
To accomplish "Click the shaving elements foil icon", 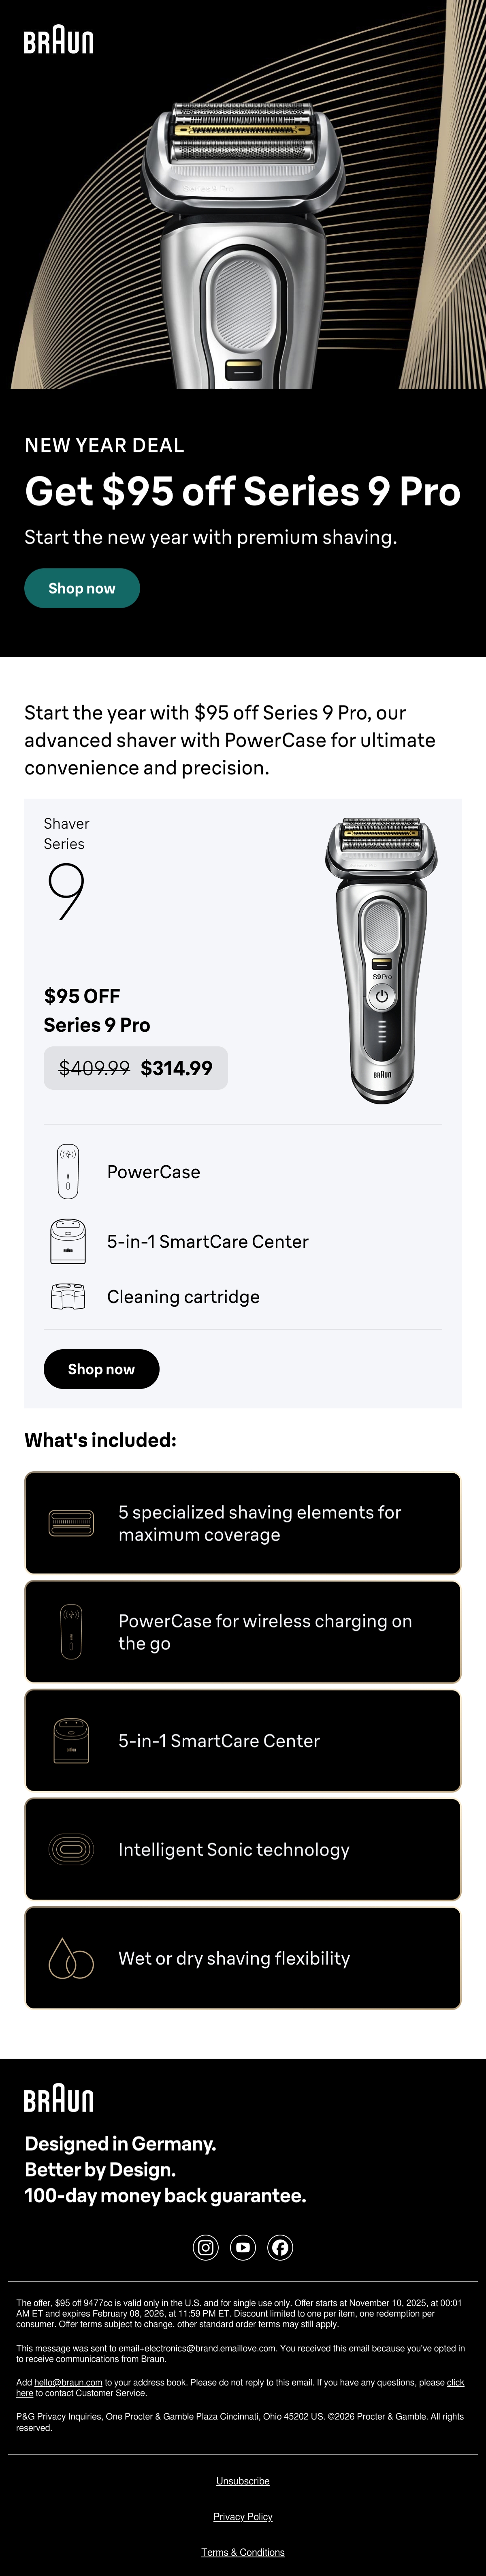I will 71,1522.
